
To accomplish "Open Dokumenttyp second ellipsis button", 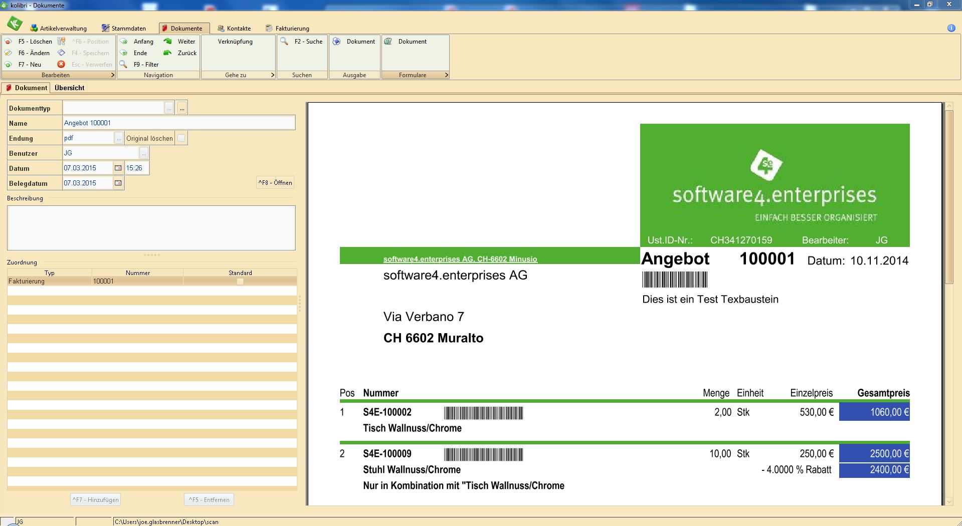I will click(x=182, y=108).
